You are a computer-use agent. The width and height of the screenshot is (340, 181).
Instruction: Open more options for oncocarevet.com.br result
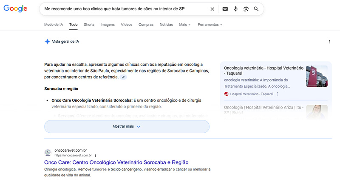[96, 155]
